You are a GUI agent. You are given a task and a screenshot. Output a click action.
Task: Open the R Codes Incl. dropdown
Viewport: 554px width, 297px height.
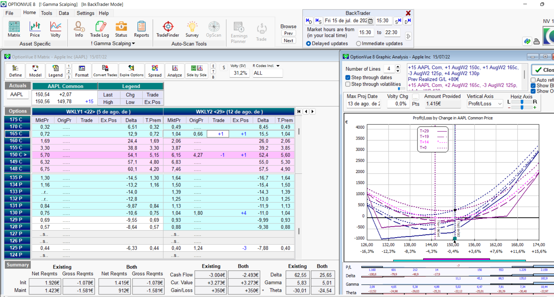click(x=278, y=66)
